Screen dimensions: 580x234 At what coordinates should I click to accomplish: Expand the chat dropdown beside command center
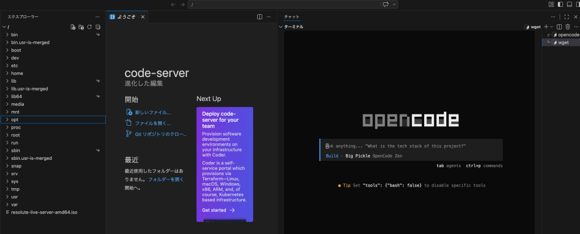(x=395, y=5)
